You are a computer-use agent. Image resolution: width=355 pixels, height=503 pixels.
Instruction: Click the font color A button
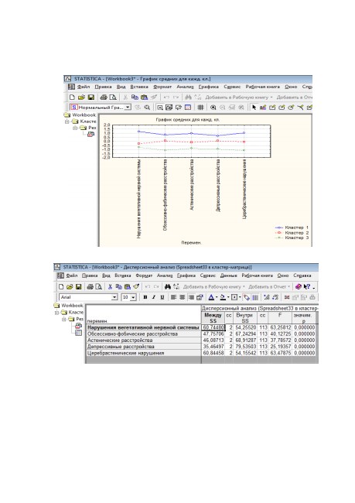[x=211, y=297]
